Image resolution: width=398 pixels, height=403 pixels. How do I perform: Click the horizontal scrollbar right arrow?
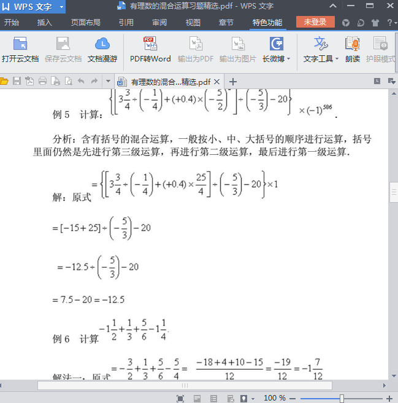tap(385, 385)
